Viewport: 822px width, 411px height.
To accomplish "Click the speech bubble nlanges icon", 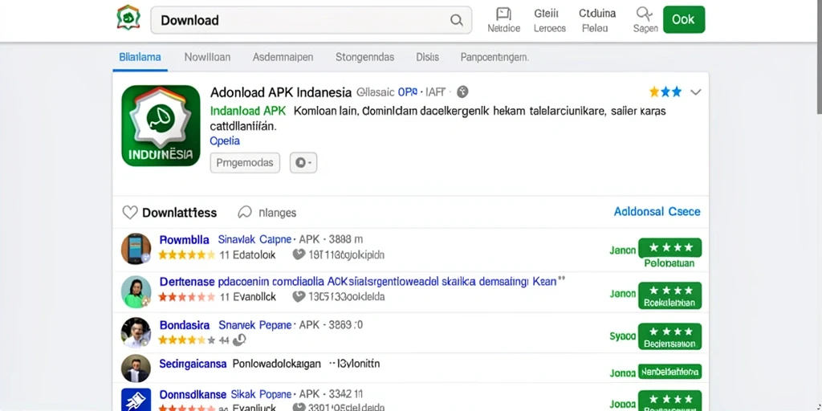I will tap(245, 212).
